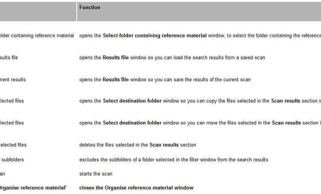Click the 'rrent results' row label
This screenshot has width=321, height=194.
point(13,80)
